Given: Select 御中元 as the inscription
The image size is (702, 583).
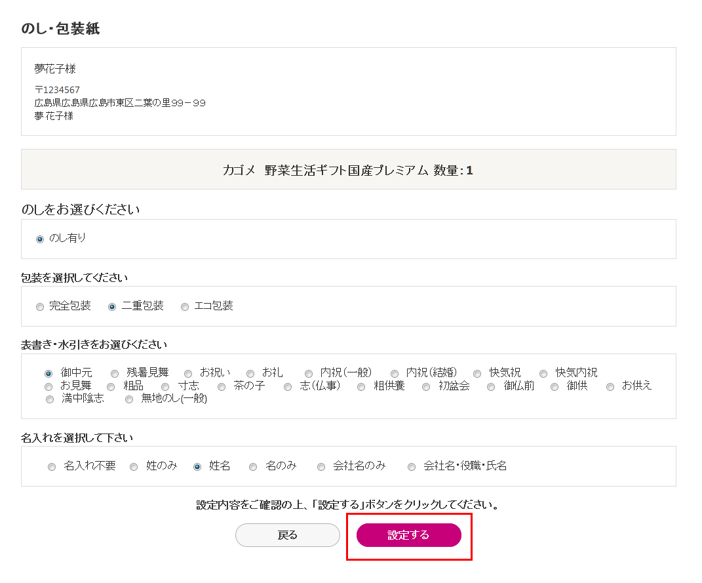Looking at the screenshot, I should pyautogui.click(x=49, y=373).
